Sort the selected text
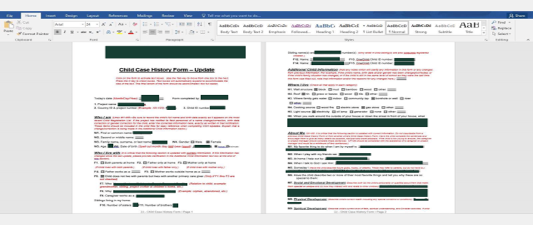533x225 pixels. tap(199, 24)
